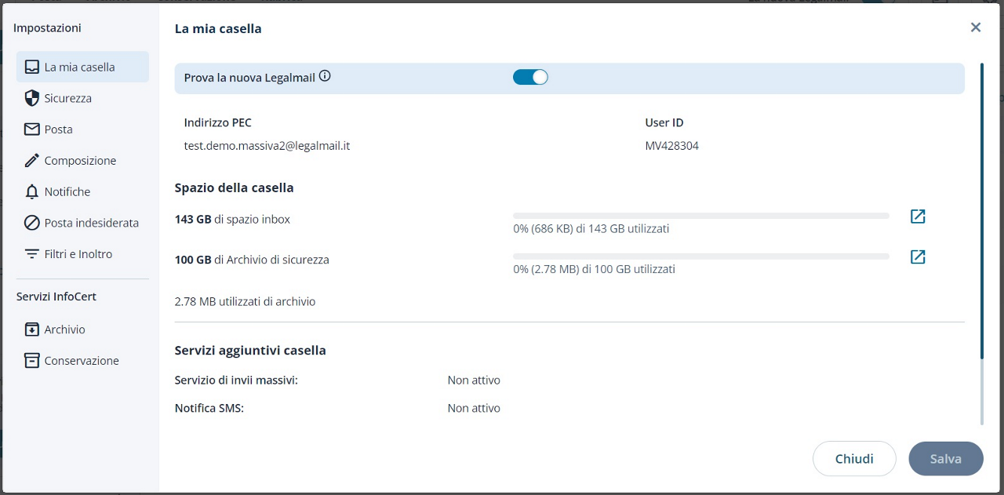Click the Filtri e Inoltro filter icon
This screenshot has height=495, width=1004.
32,254
